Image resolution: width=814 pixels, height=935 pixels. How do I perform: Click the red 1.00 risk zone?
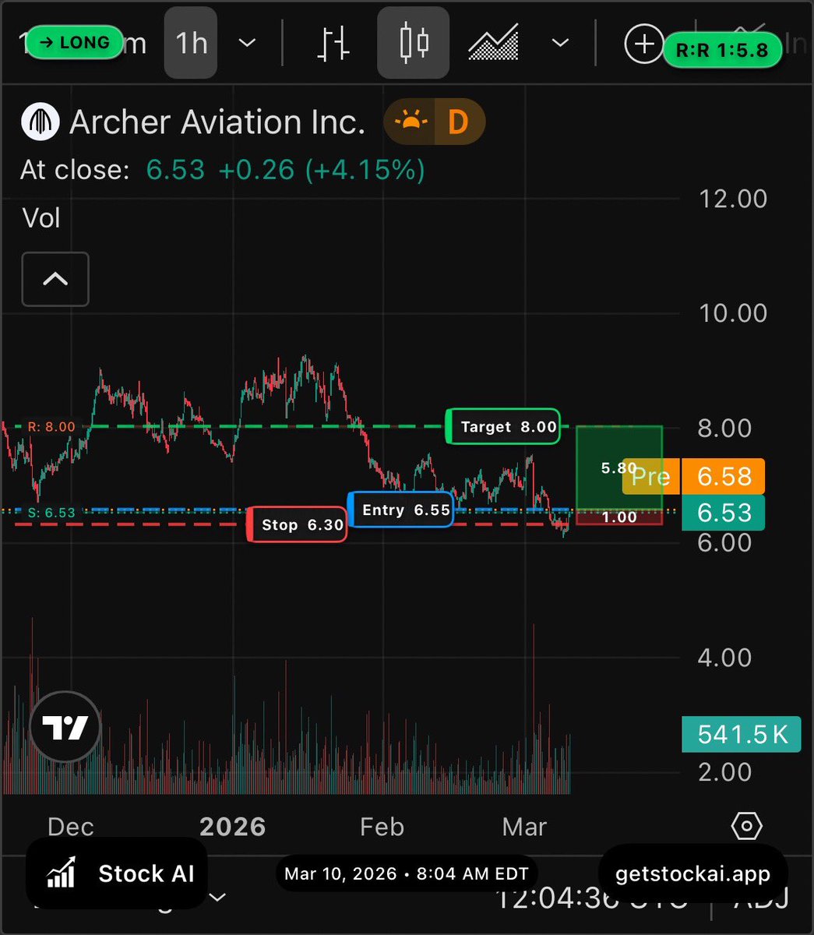619,517
